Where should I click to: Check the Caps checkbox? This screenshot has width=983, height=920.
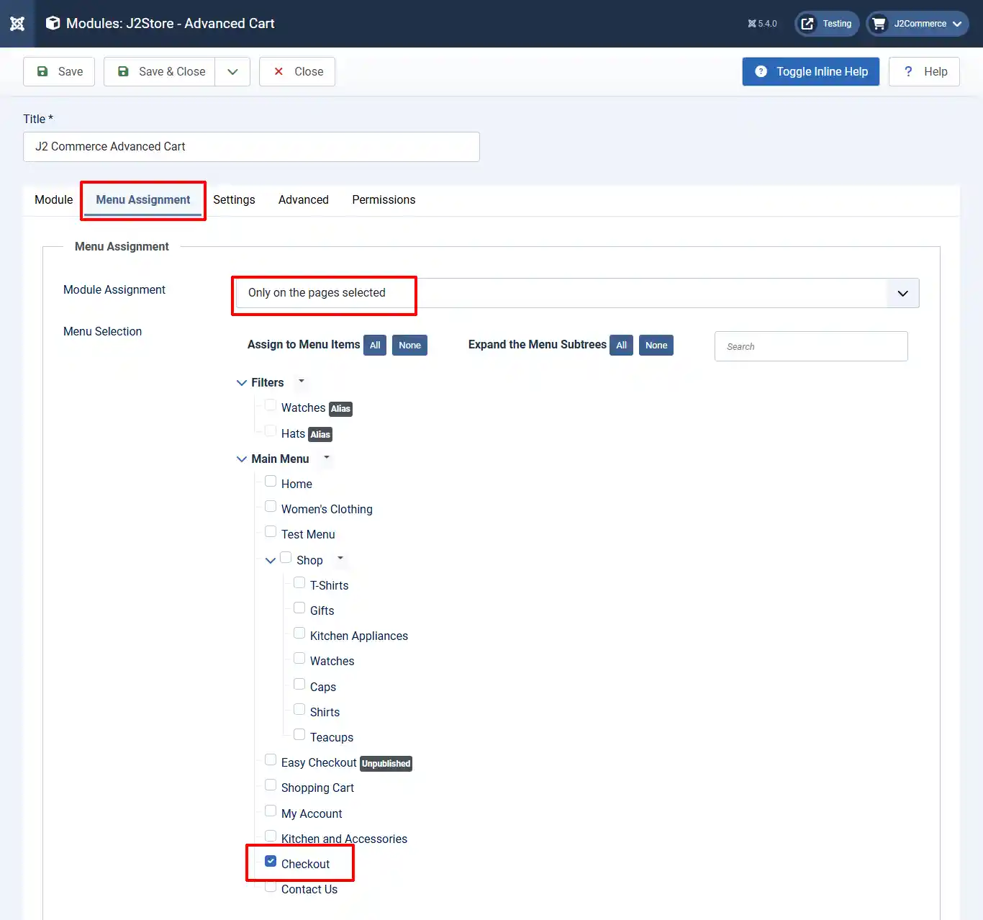click(x=299, y=684)
